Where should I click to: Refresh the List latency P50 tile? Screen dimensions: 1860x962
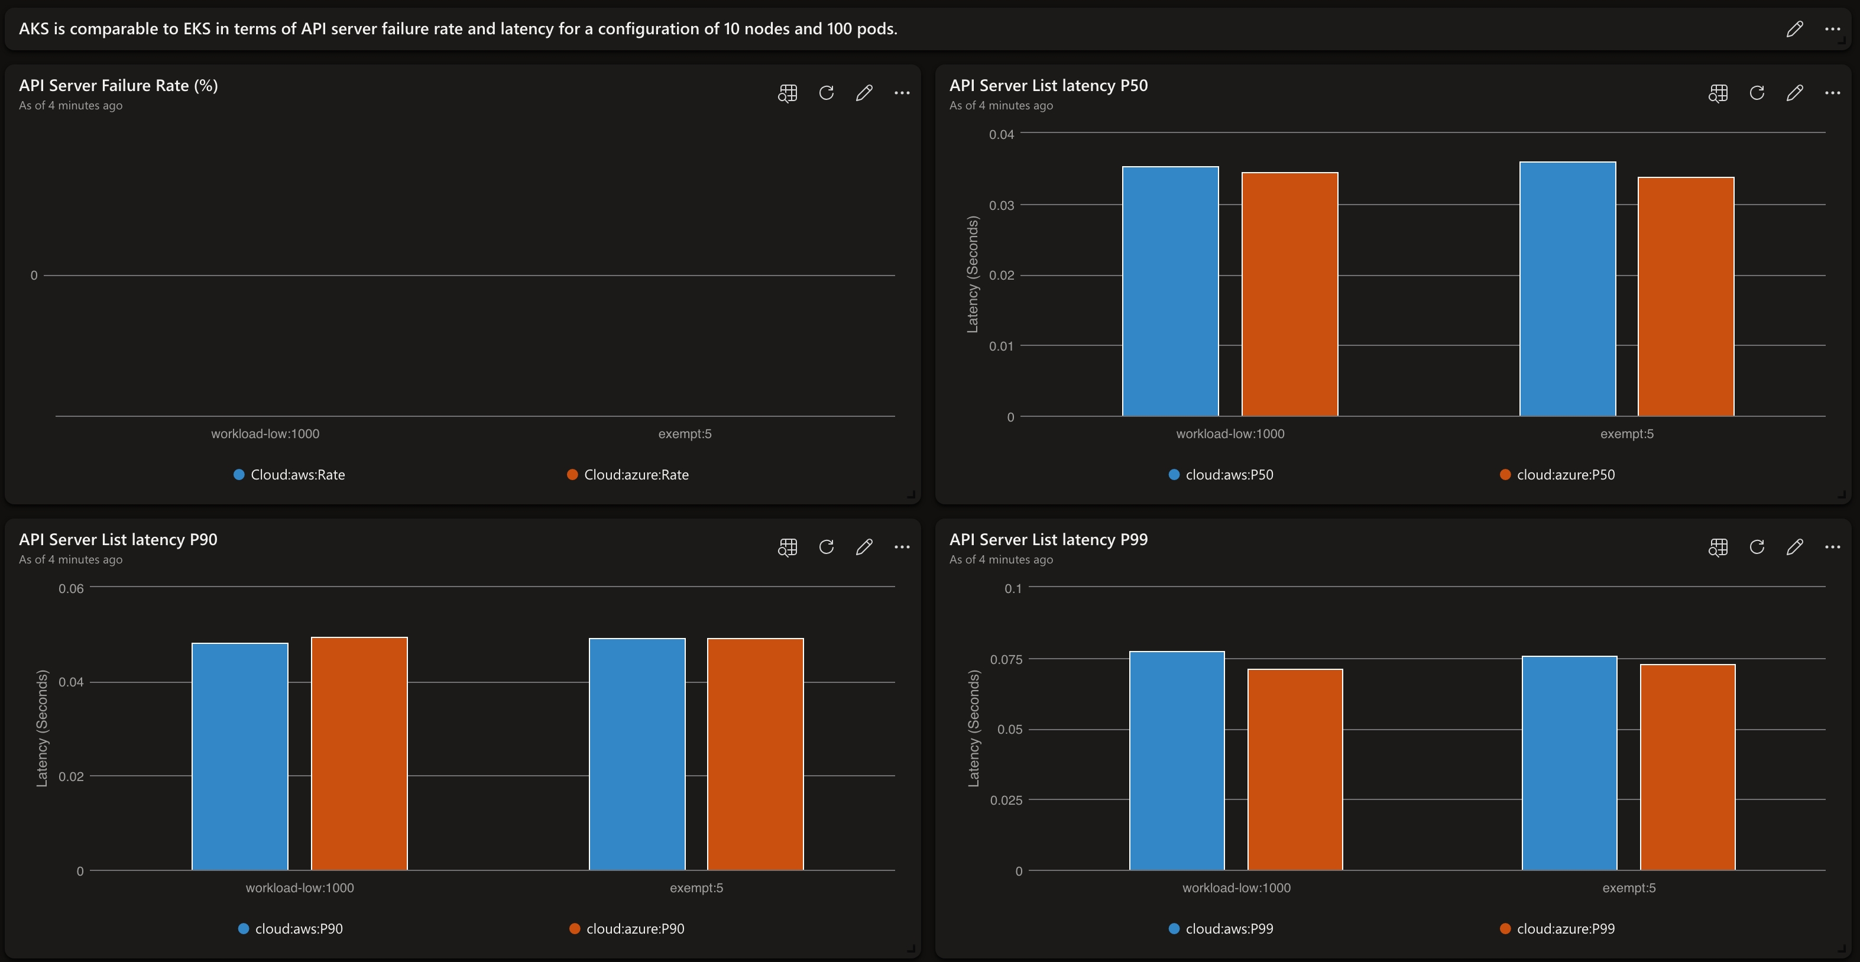click(1757, 92)
